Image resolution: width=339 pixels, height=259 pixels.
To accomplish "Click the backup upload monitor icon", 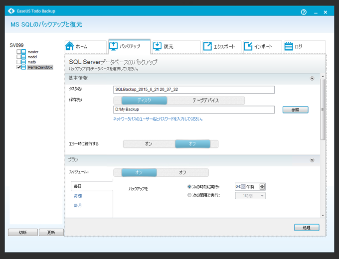I will click(113, 46).
